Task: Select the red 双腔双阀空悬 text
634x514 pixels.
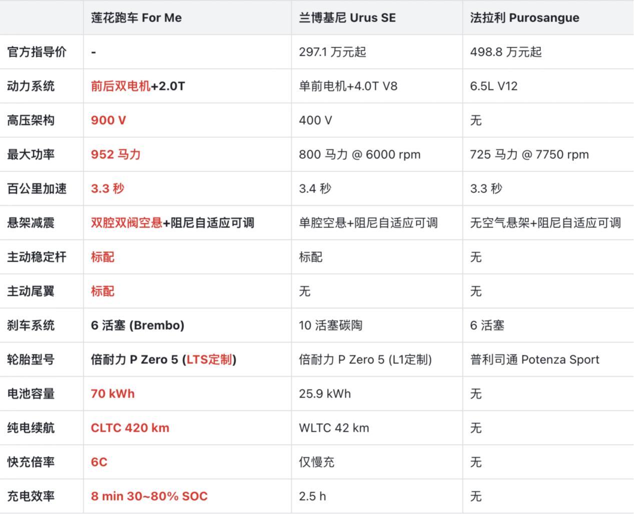Action: pos(127,223)
